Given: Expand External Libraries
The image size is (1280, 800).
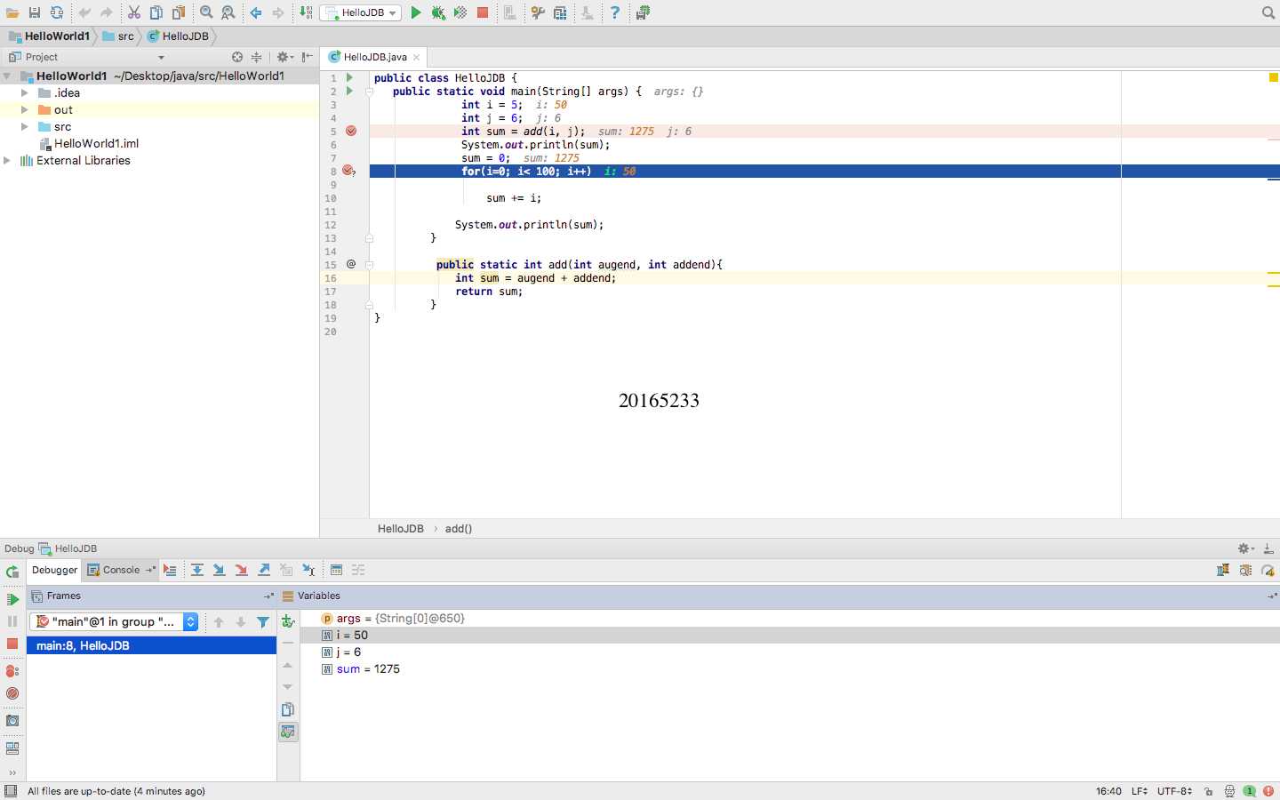Looking at the screenshot, I should [x=7, y=161].
